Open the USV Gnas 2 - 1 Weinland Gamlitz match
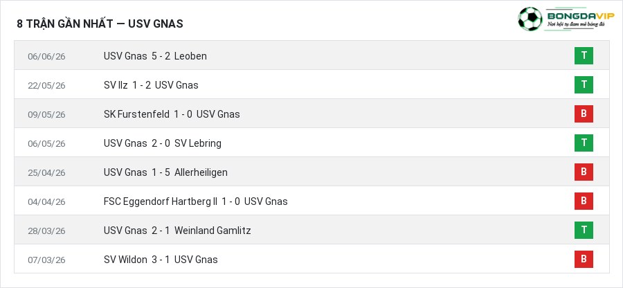623x288 pixels. click(177, 231)
